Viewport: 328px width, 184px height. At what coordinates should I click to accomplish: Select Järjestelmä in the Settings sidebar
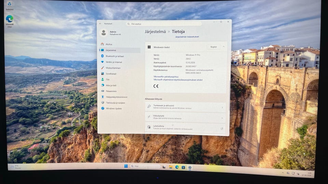pyautogui.click(x=120, y=50)
